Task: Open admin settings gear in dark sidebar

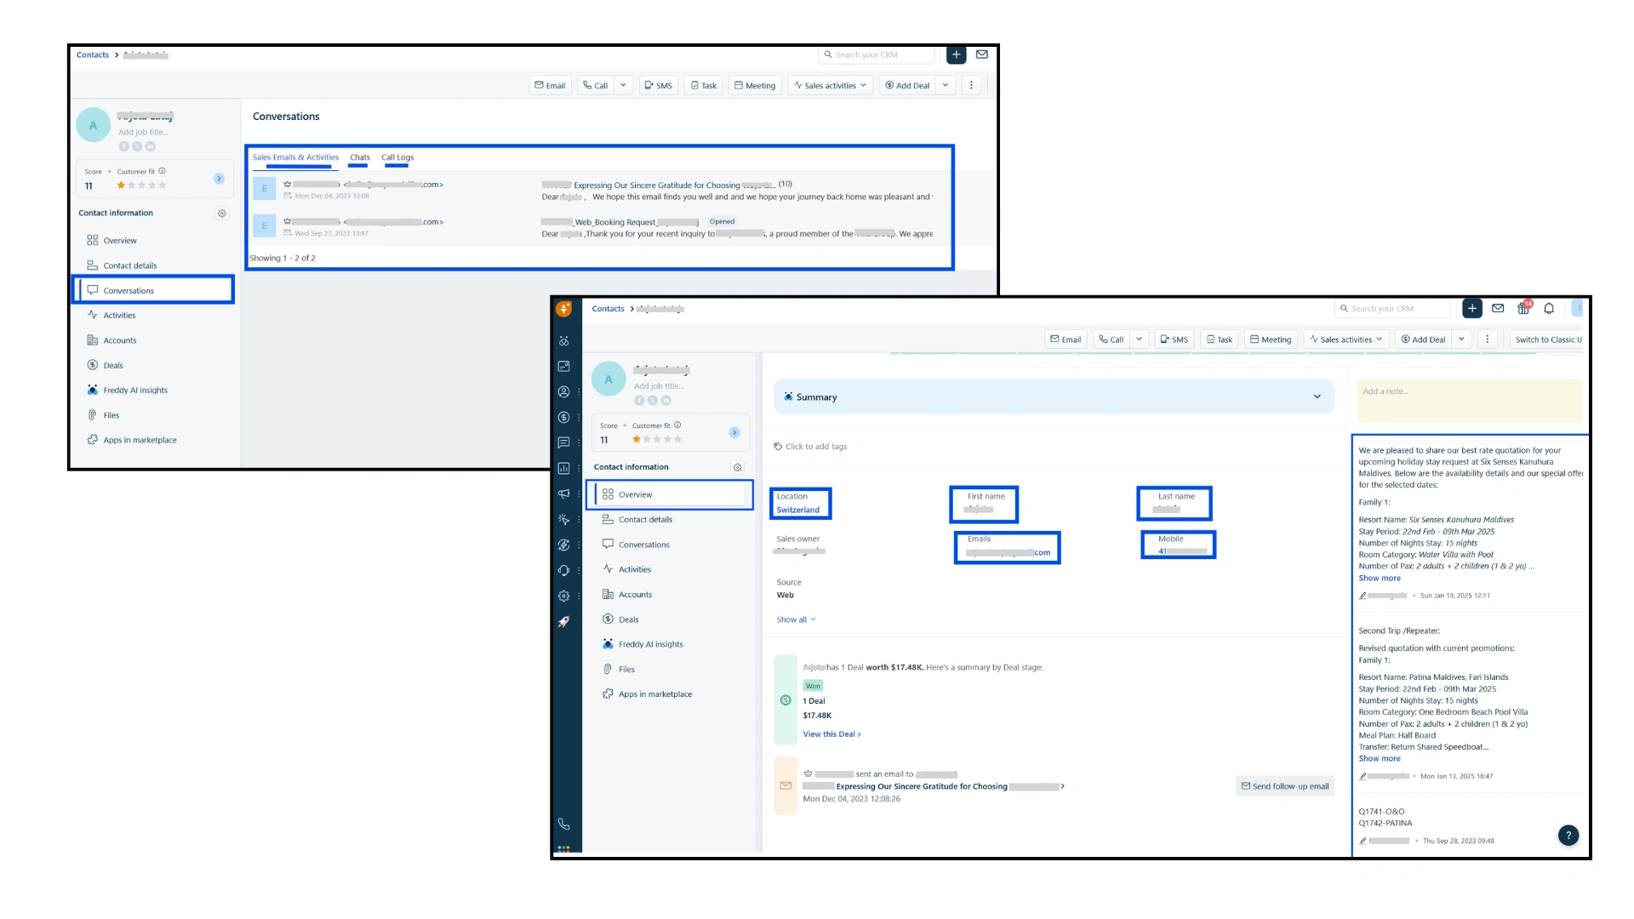Action: [x=563, y=596]
